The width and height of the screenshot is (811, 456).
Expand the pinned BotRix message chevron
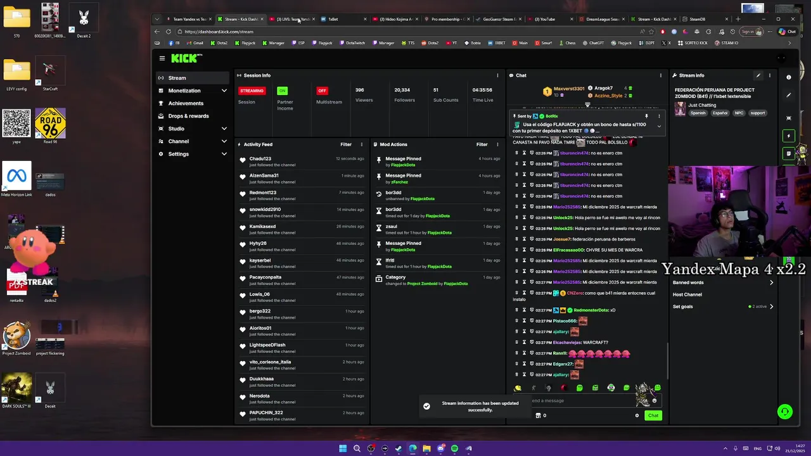[x=659, y=127]
